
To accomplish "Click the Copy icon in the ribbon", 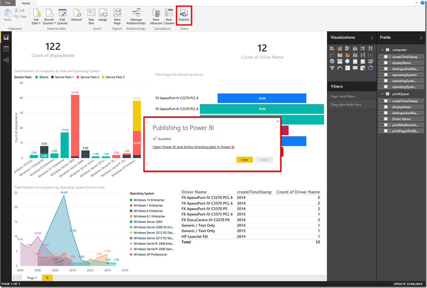I will click(x=16, y=16).
